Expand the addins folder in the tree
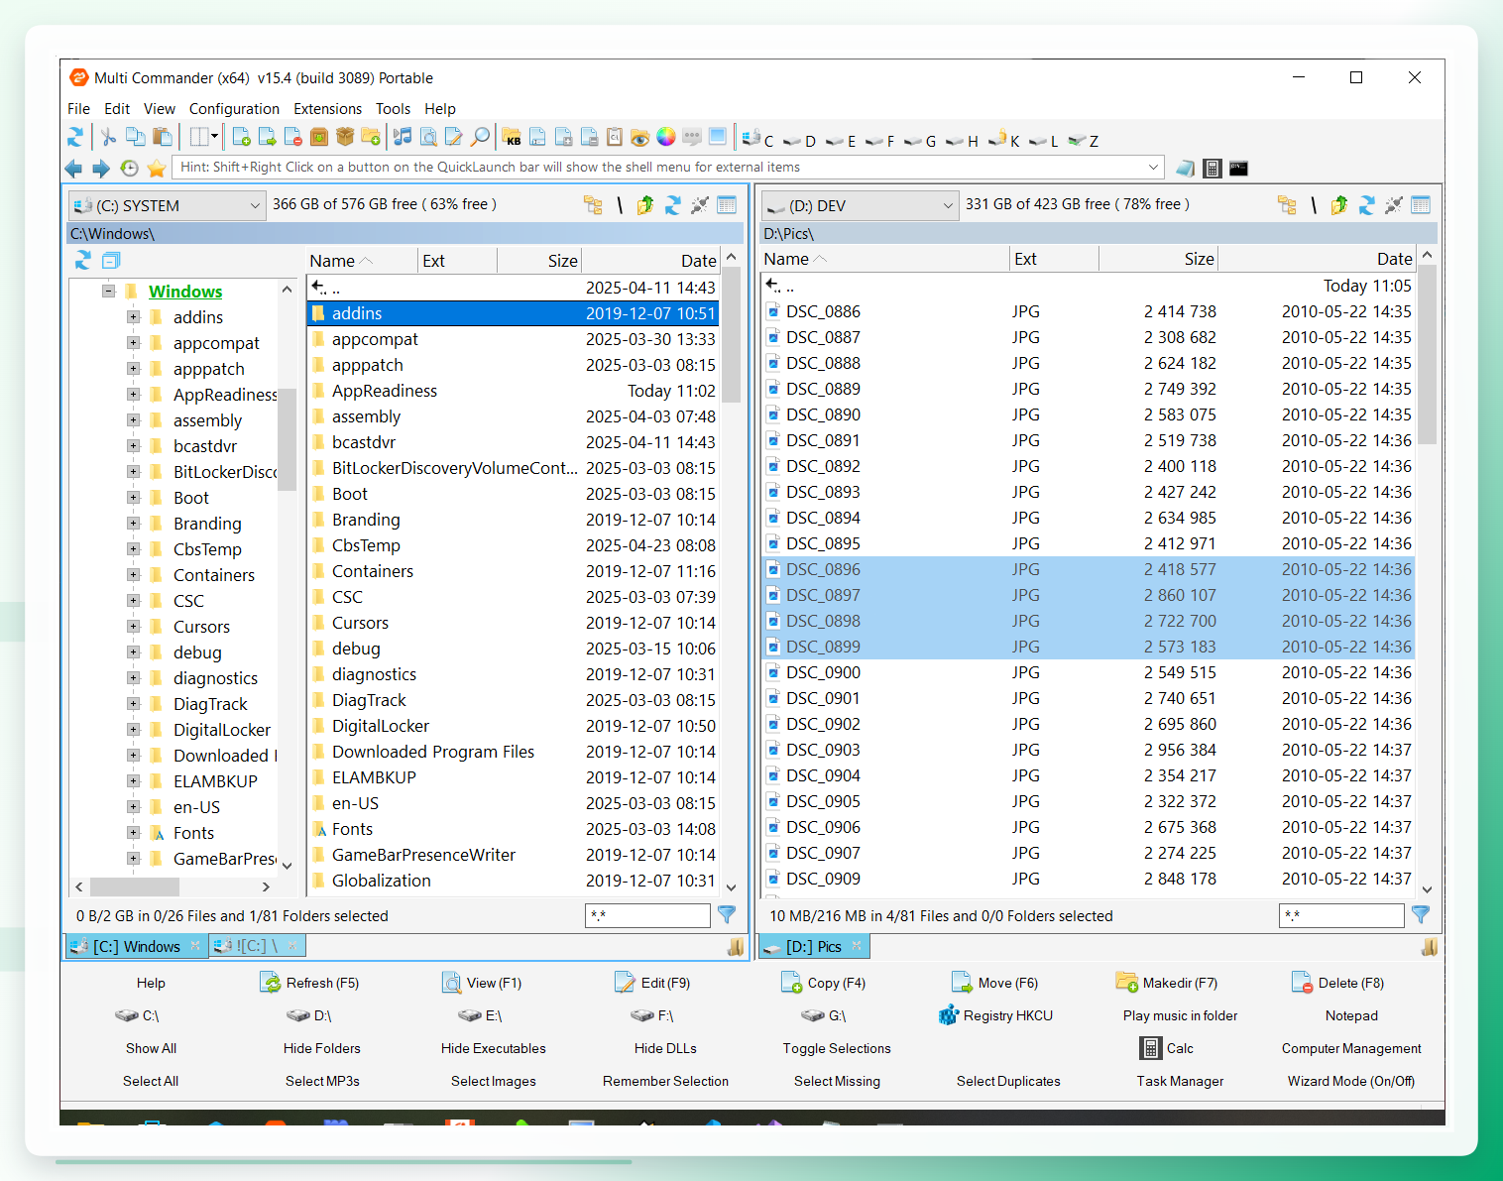The width and height of the screenshot is (1503, 1181). point(133,317)
